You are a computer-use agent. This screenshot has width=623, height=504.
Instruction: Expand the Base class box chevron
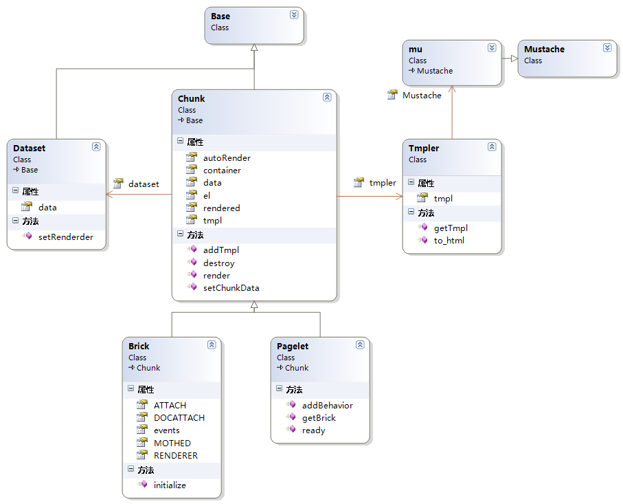[x=294, y=14]
